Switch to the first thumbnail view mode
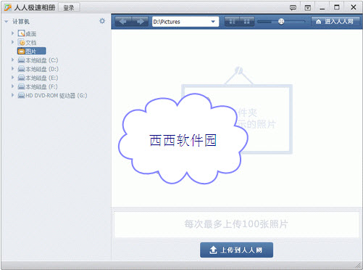This screenshot has width=363, height=270. pos(232,22)
